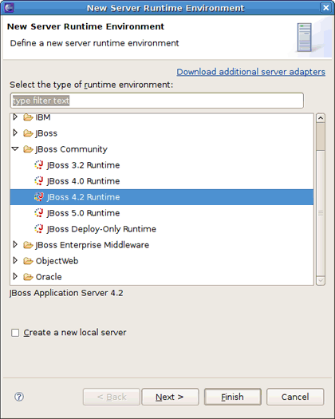Open Download additional server adapters link

[250, 72]
